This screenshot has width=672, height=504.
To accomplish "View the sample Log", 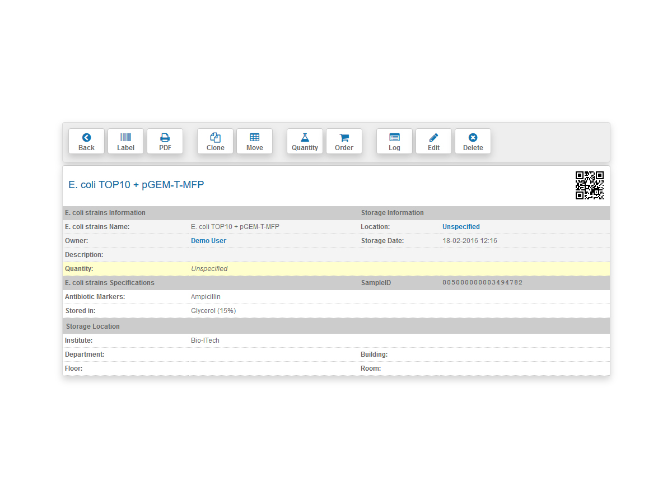I will 394,142.
